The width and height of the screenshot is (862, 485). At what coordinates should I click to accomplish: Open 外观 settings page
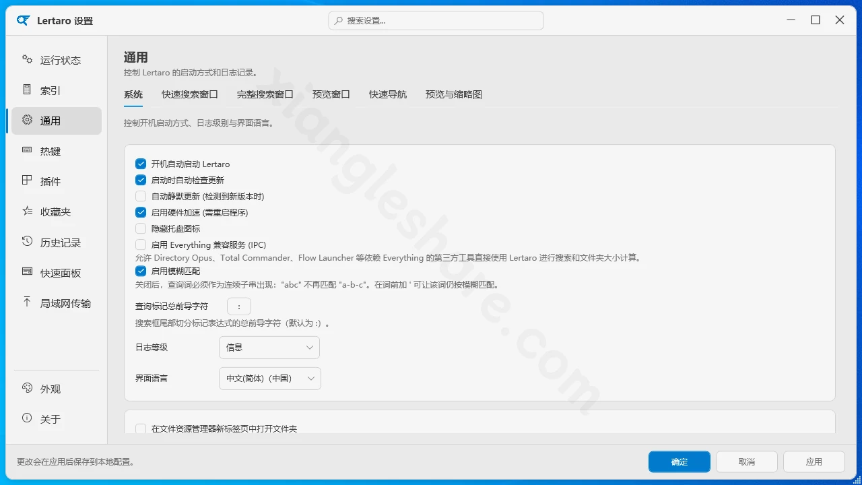tap(57, 389)
